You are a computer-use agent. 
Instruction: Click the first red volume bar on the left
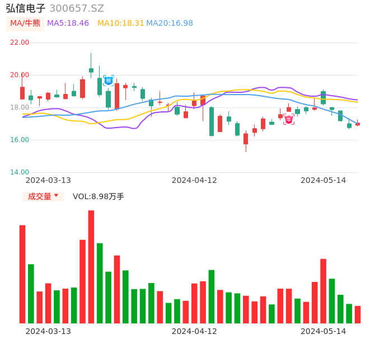(x=22, y=274)
